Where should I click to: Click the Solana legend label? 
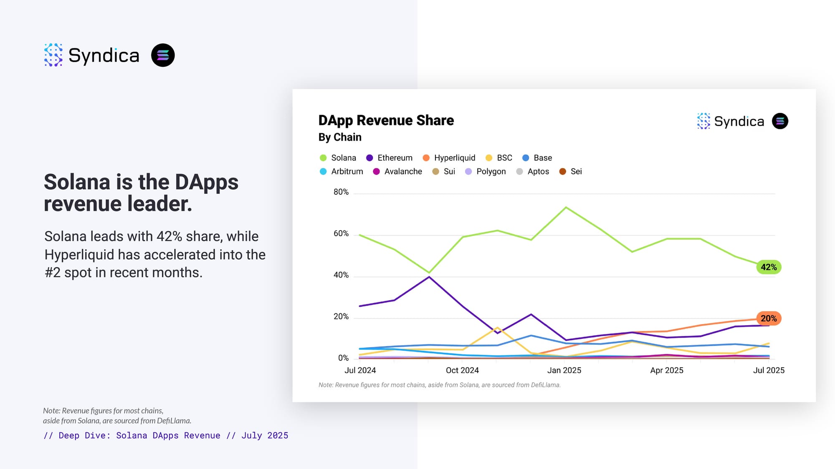pos(344,158)
